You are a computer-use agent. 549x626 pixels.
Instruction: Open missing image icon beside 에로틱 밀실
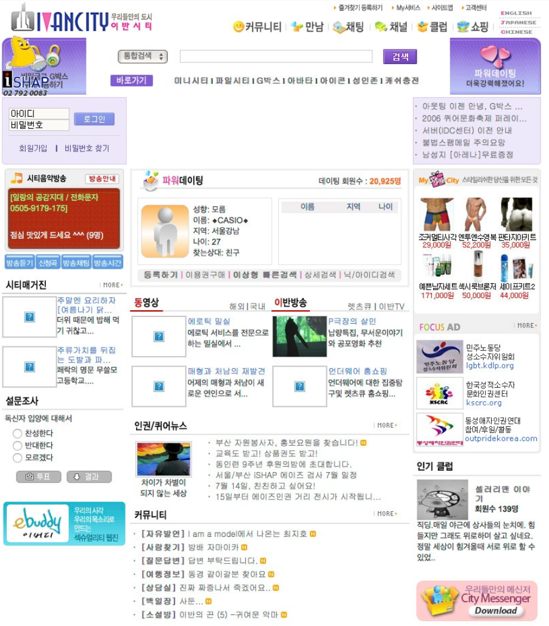pyautogui.click(x=159, y=336)
